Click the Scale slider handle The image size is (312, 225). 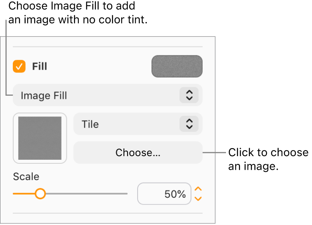tap(40, 194)
